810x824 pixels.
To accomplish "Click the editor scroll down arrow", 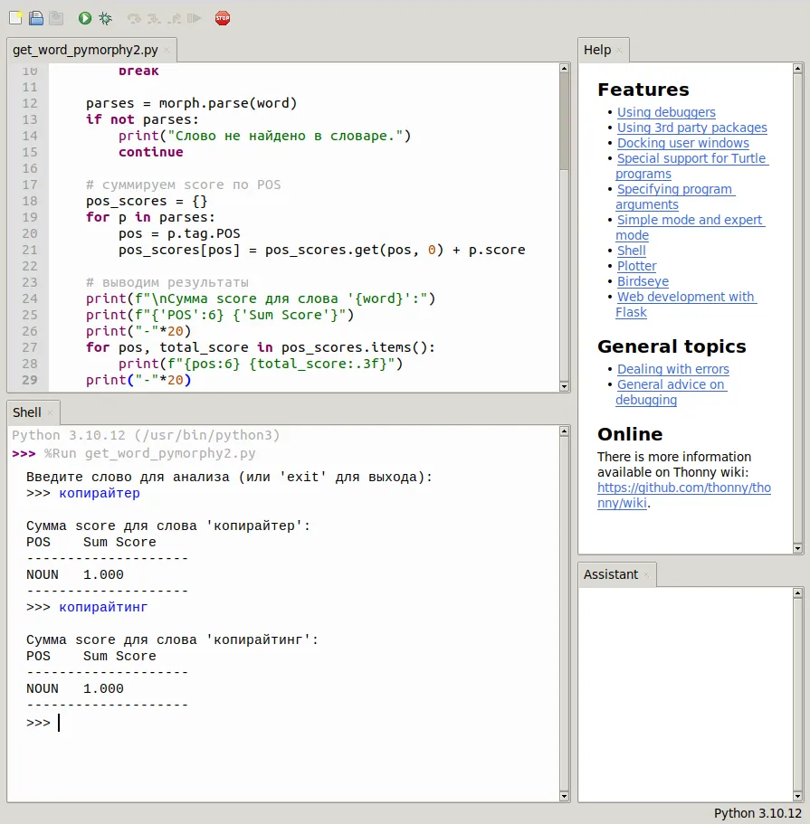I will 565,387.
